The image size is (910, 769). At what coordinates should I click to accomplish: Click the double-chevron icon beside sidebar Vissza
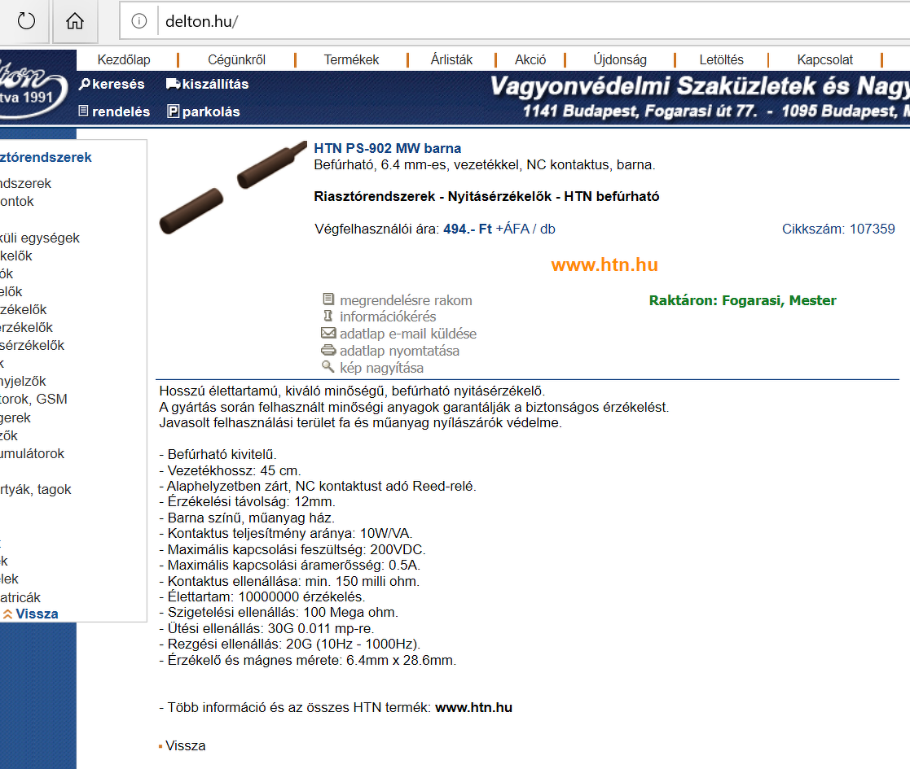(x=7, y=614)
